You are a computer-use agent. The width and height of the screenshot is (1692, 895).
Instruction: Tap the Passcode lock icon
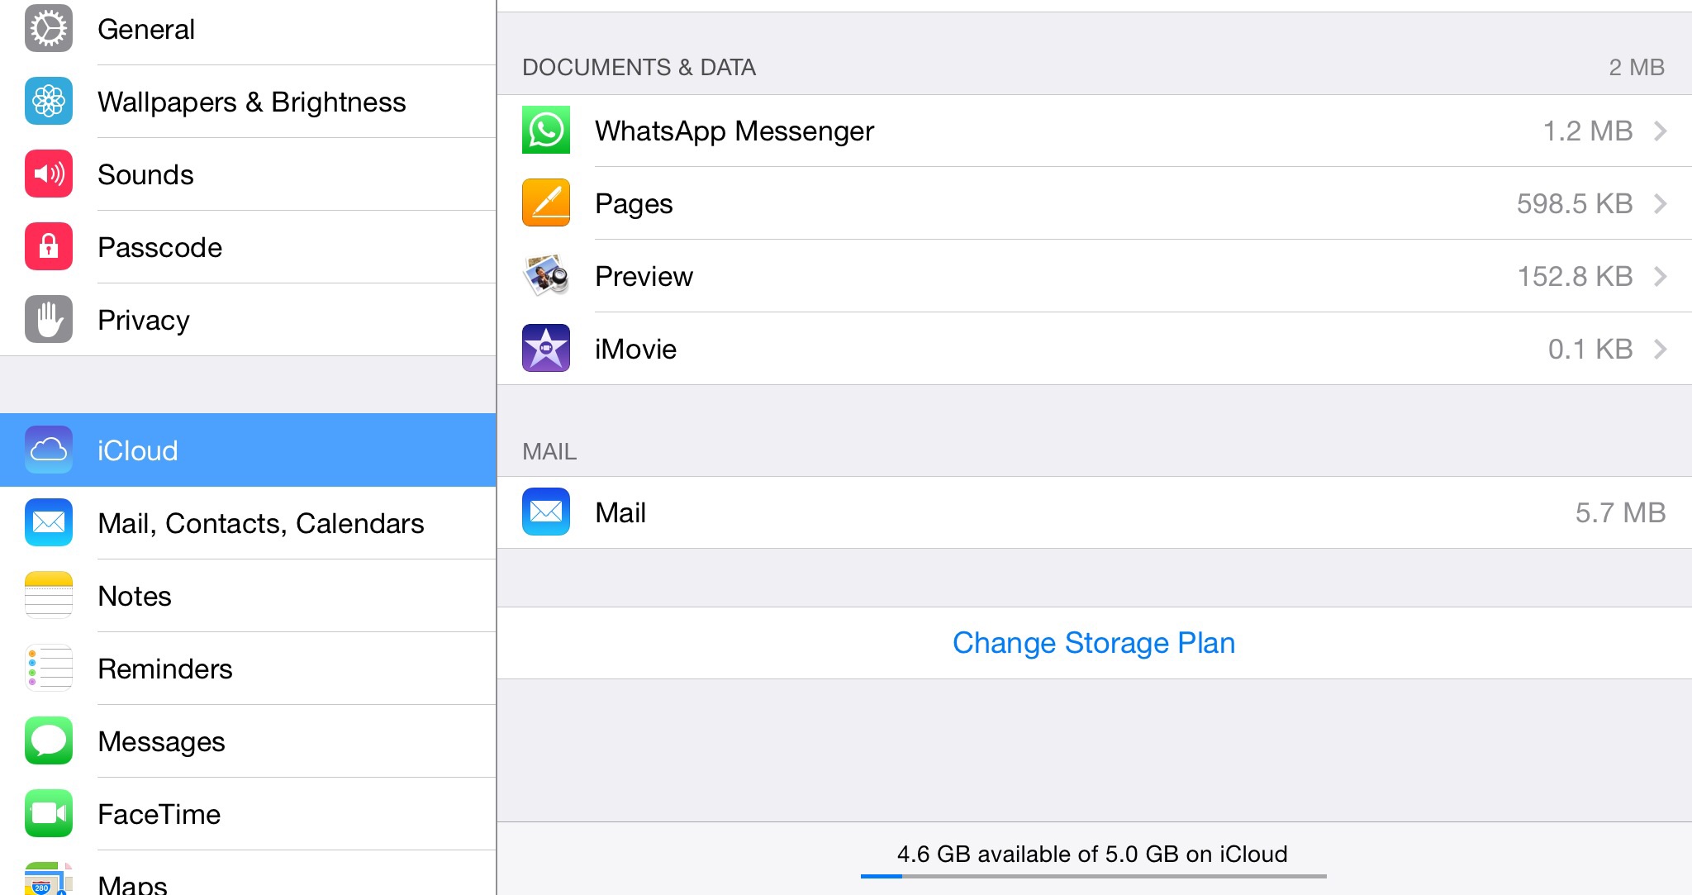click(49, 246)
